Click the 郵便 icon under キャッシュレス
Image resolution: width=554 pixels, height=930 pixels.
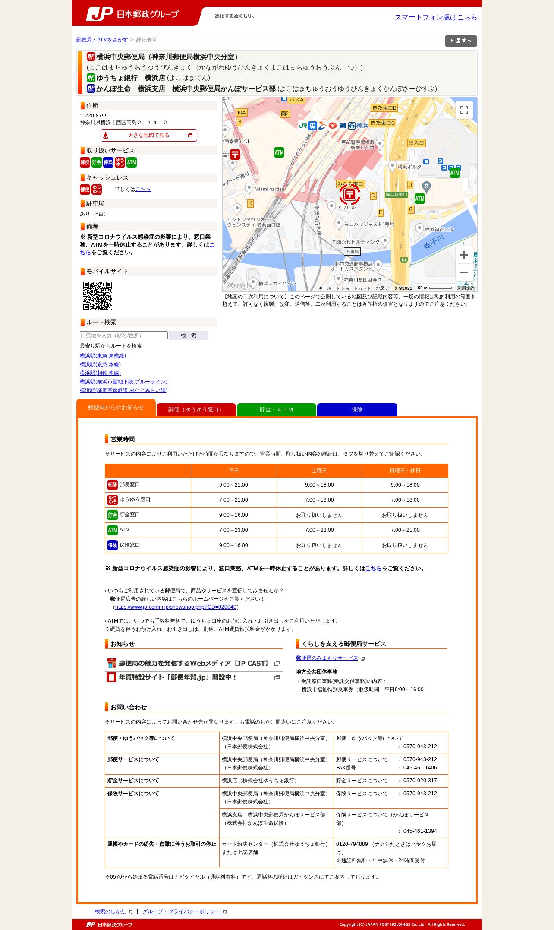pos(85,190)
